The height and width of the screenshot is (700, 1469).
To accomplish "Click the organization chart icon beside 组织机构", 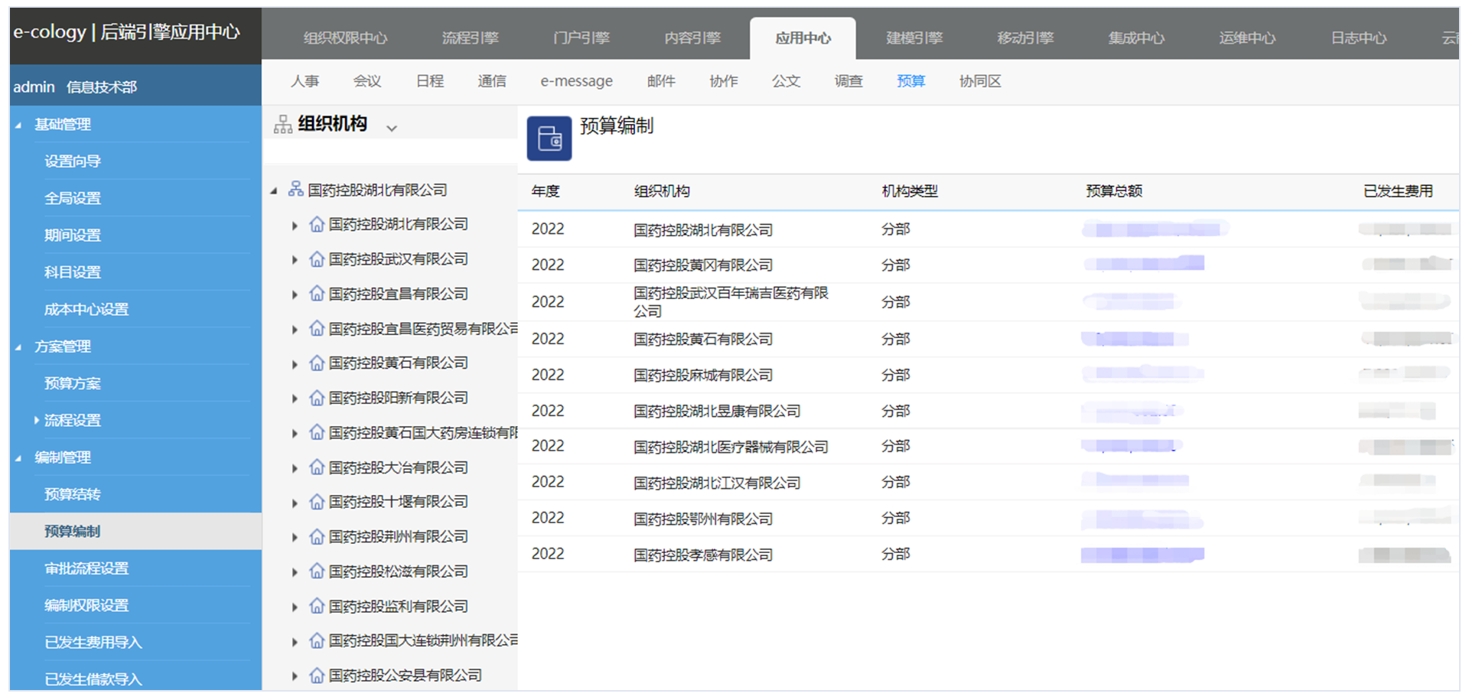I will click(283, 125).
